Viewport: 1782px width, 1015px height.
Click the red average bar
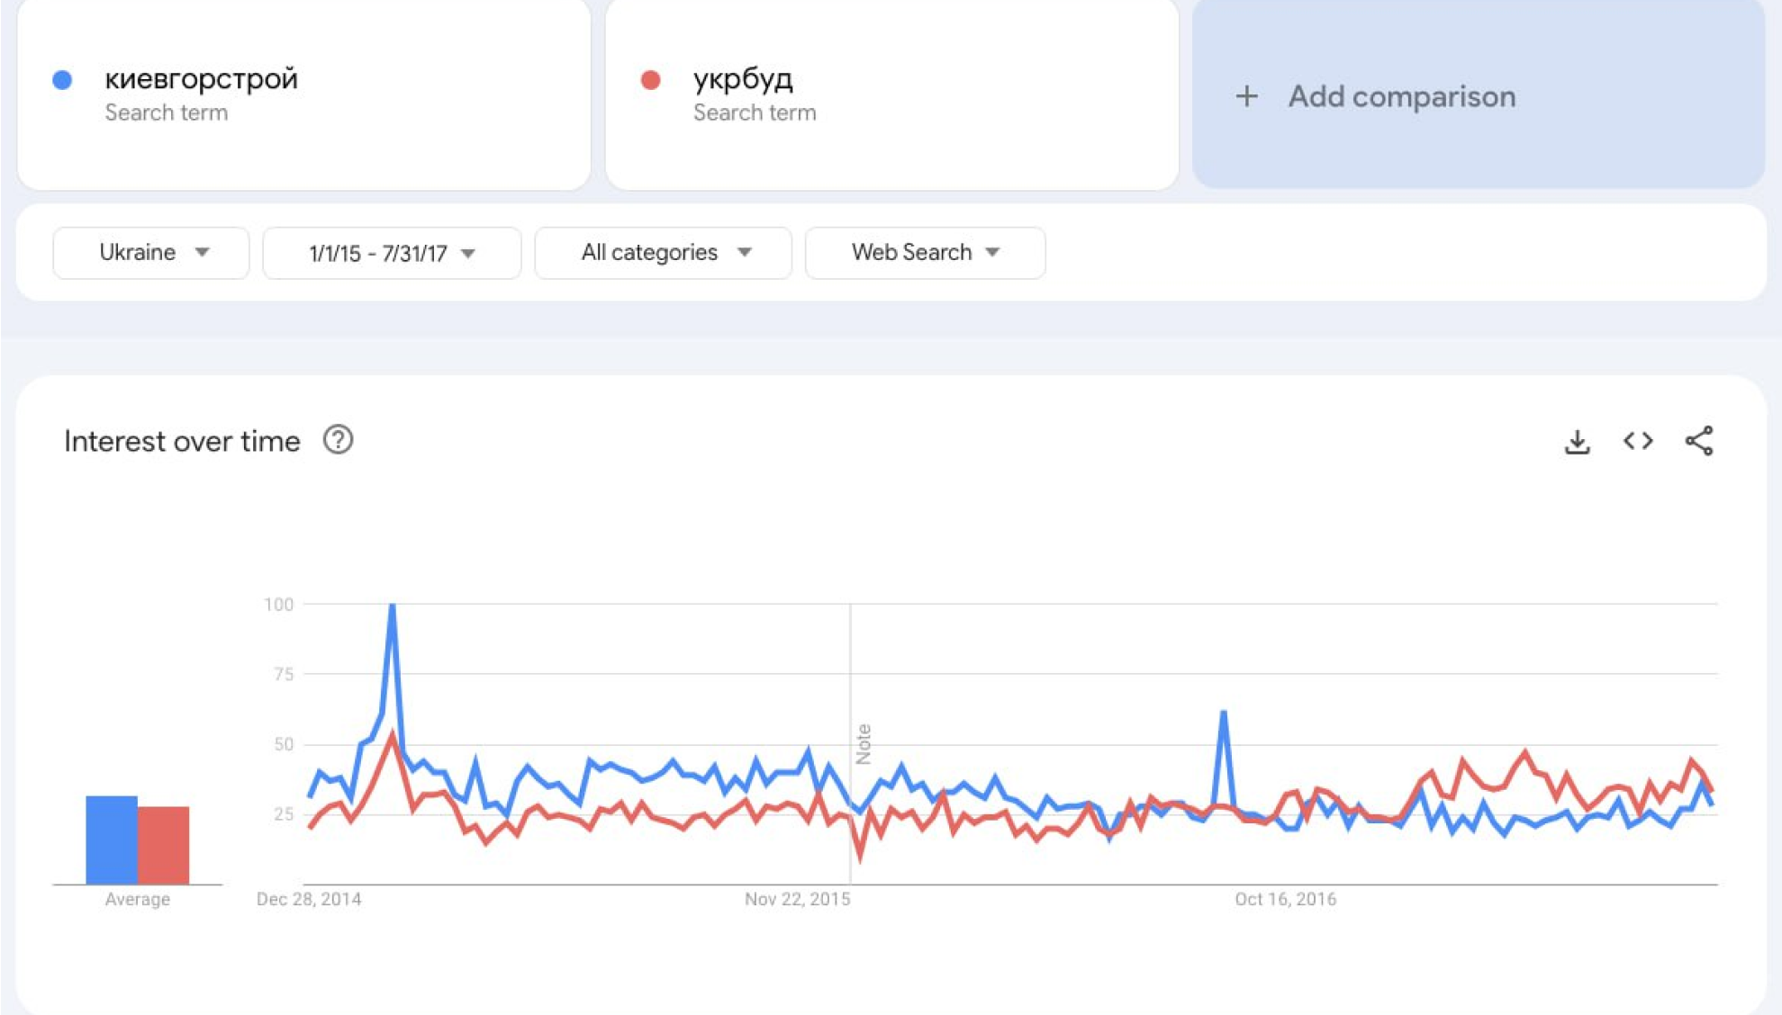[x=164, y=844]
